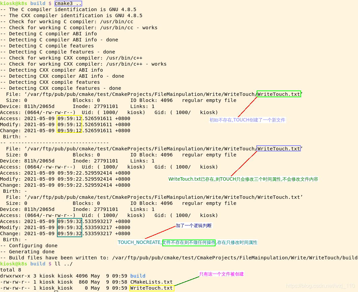Click 'The C compiler identification is GNU 4.8.5' line

click(x=68, y=9)
